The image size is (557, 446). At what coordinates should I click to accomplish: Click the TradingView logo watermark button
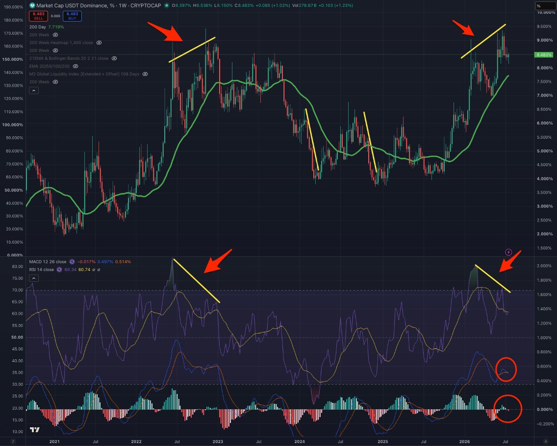click(34, 430)
